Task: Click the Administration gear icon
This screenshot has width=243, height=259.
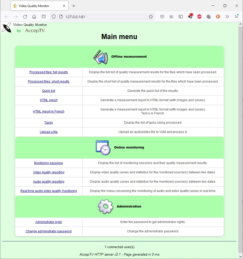Action: (x=106, y=207)
